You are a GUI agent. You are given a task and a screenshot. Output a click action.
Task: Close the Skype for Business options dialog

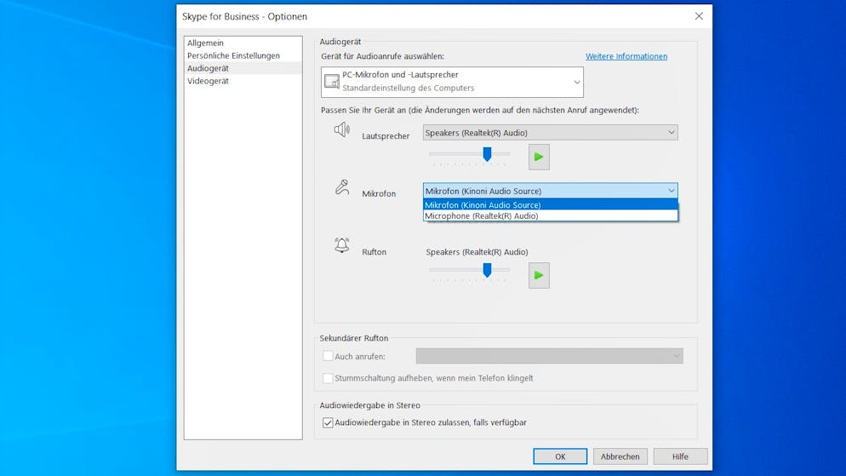coord(699,16)
